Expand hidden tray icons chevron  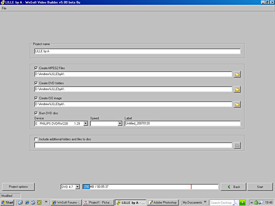251,203
